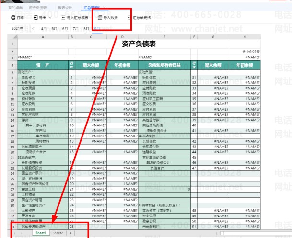Image resolution: width=292 pixels, height=238 pixels.
Task: Select column G header
Action: pyautogui.click(x=213, y=37)
